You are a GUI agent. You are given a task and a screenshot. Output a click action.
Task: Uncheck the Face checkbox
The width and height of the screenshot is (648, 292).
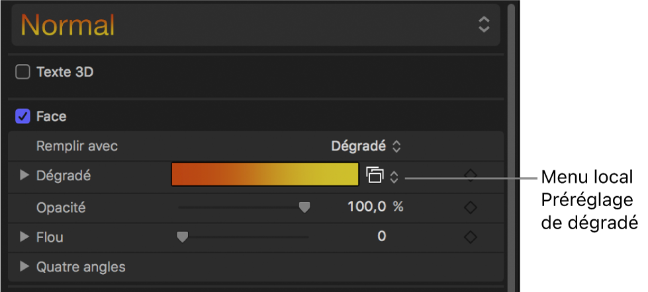pyautogui.click(x=23, y=117)
